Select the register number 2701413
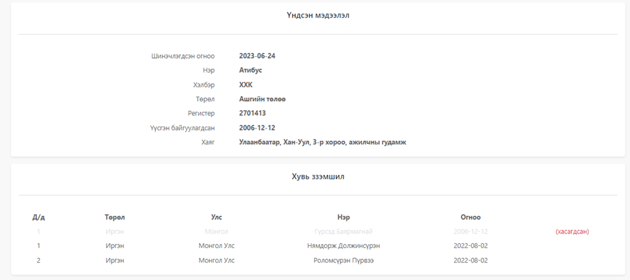The height and width of the screenshot is (280, 630). point(252,114)
